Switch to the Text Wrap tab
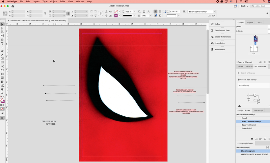 click(258, 110)
